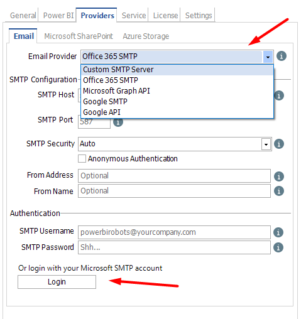
Task: Open the Azure Storage sub-tab
Action: click(x=146, y=36)
